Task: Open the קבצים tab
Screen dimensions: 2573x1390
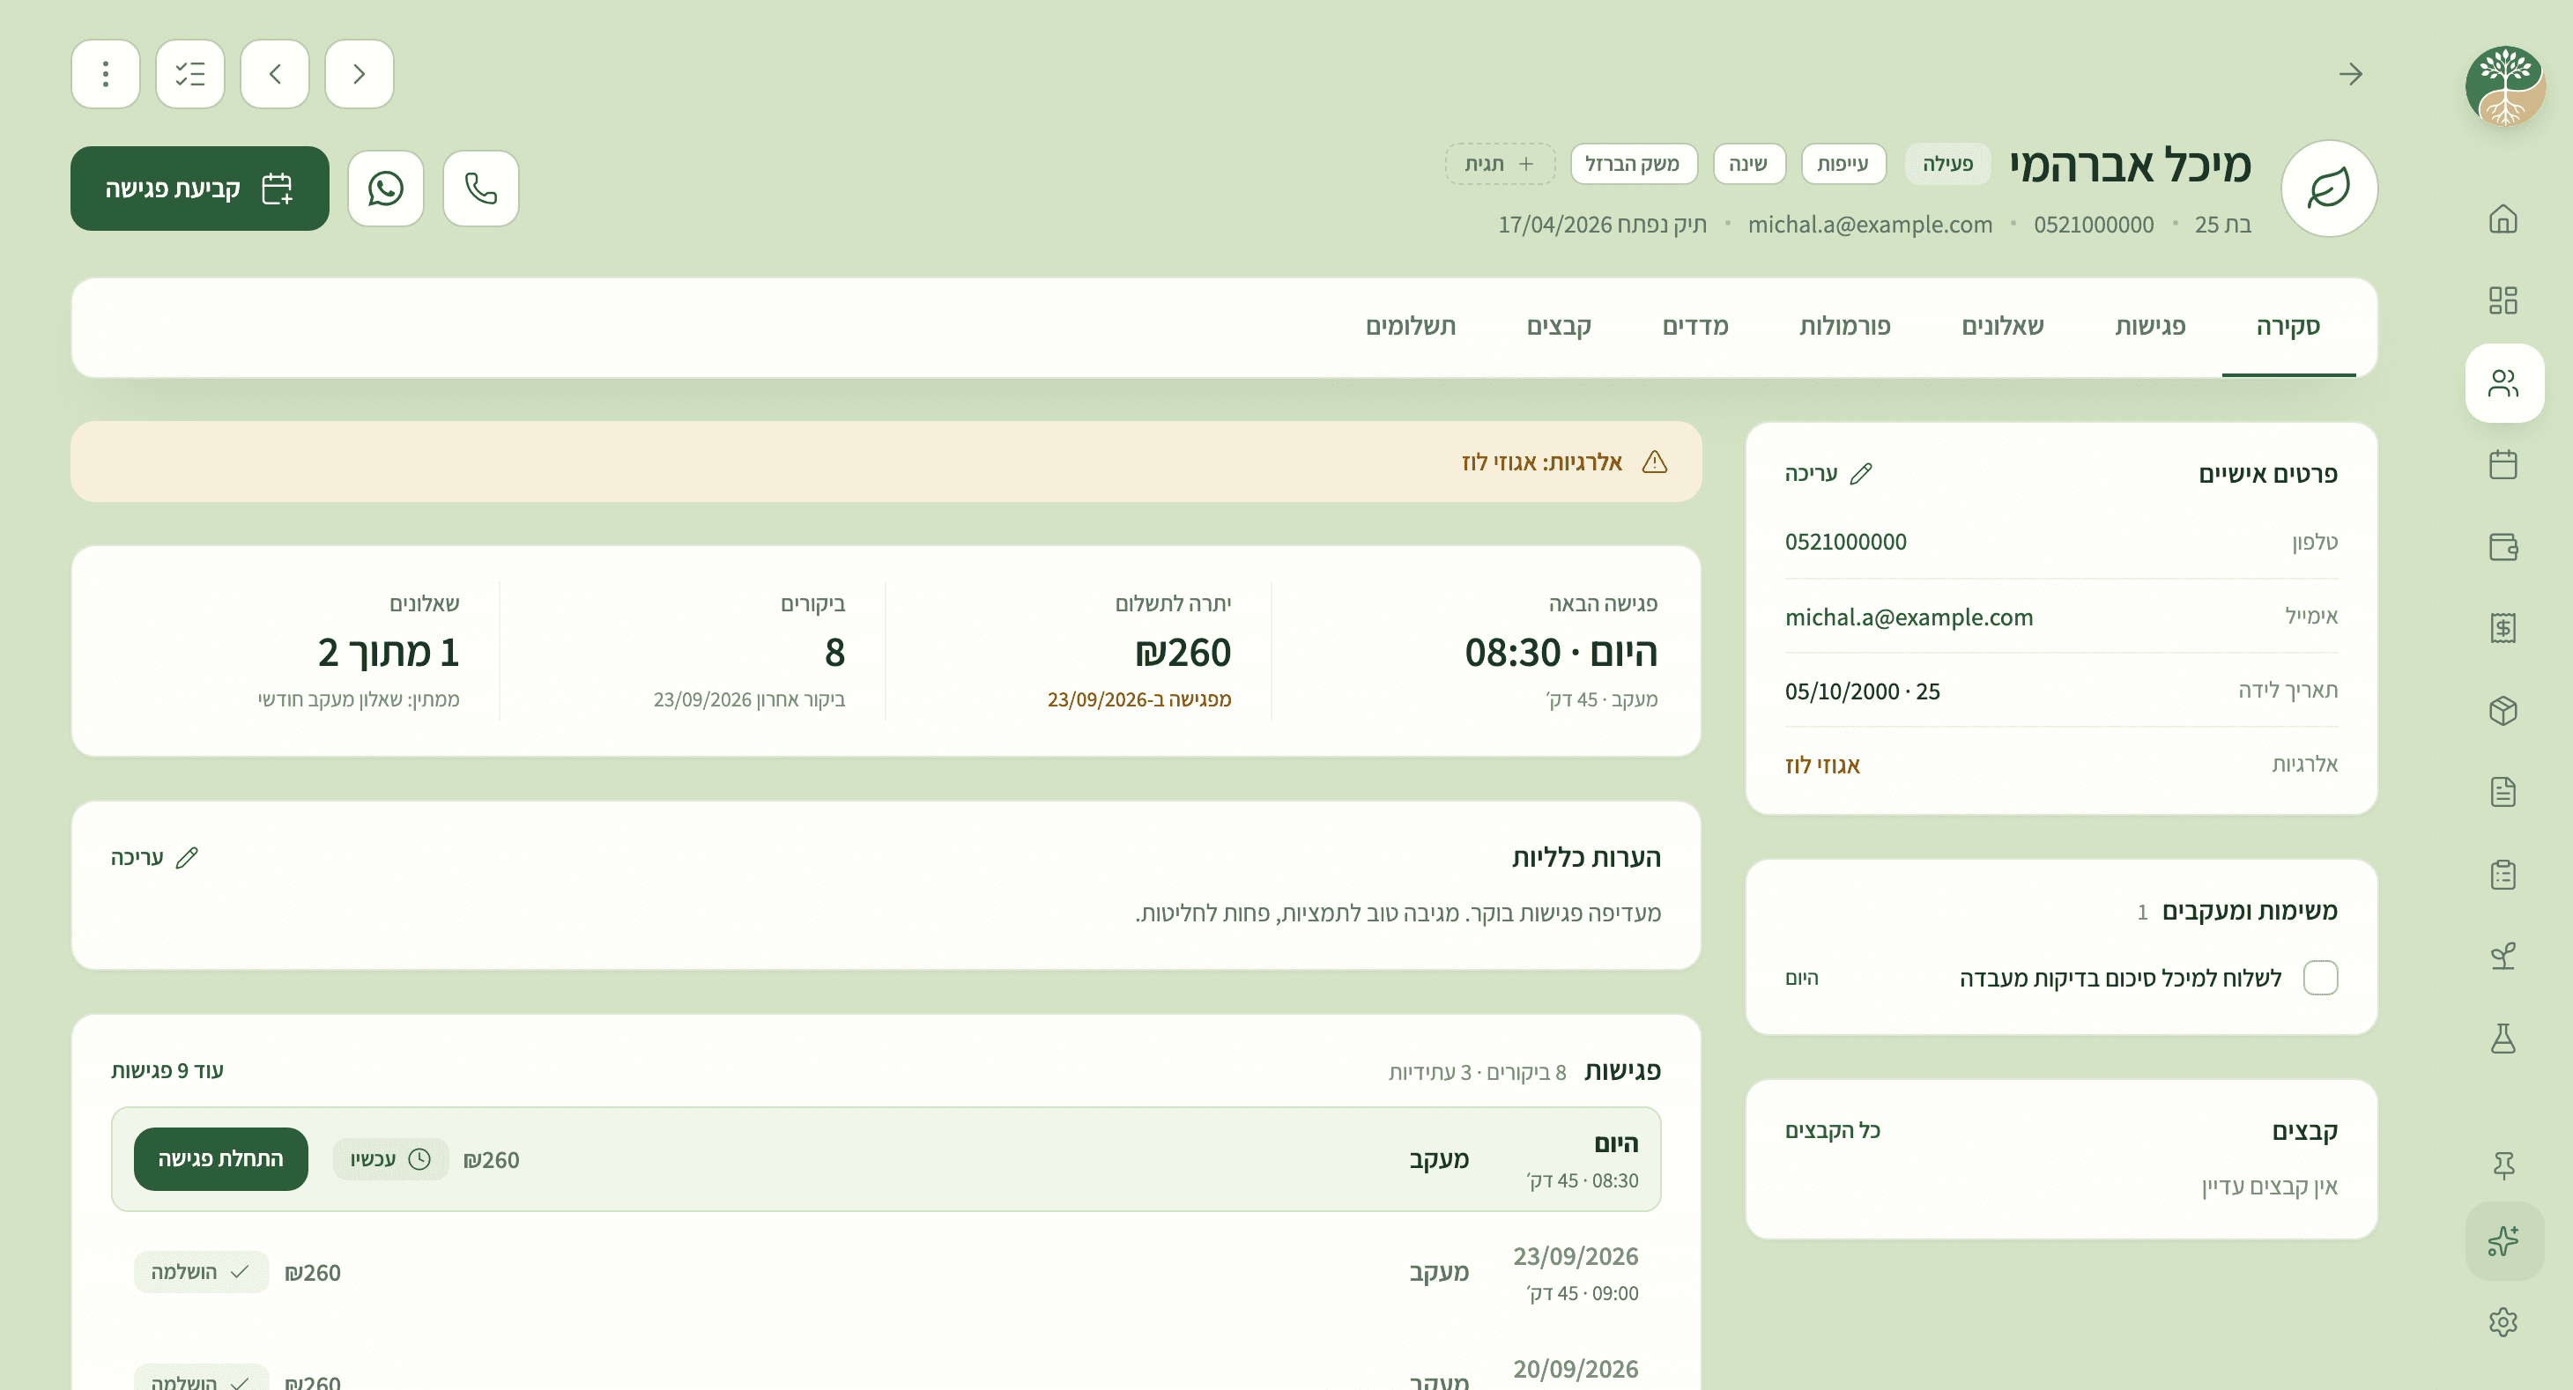Action: (x=1559, y=327)
